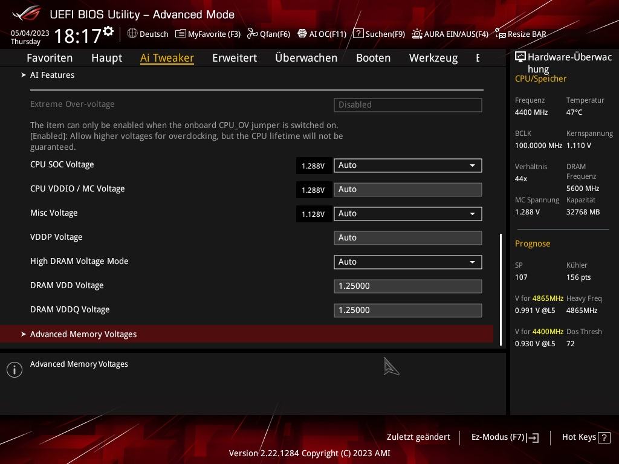Open the Favoriten tab
Image resolution: width=619 pixels, height=464 pixels.
click(50, 58)
